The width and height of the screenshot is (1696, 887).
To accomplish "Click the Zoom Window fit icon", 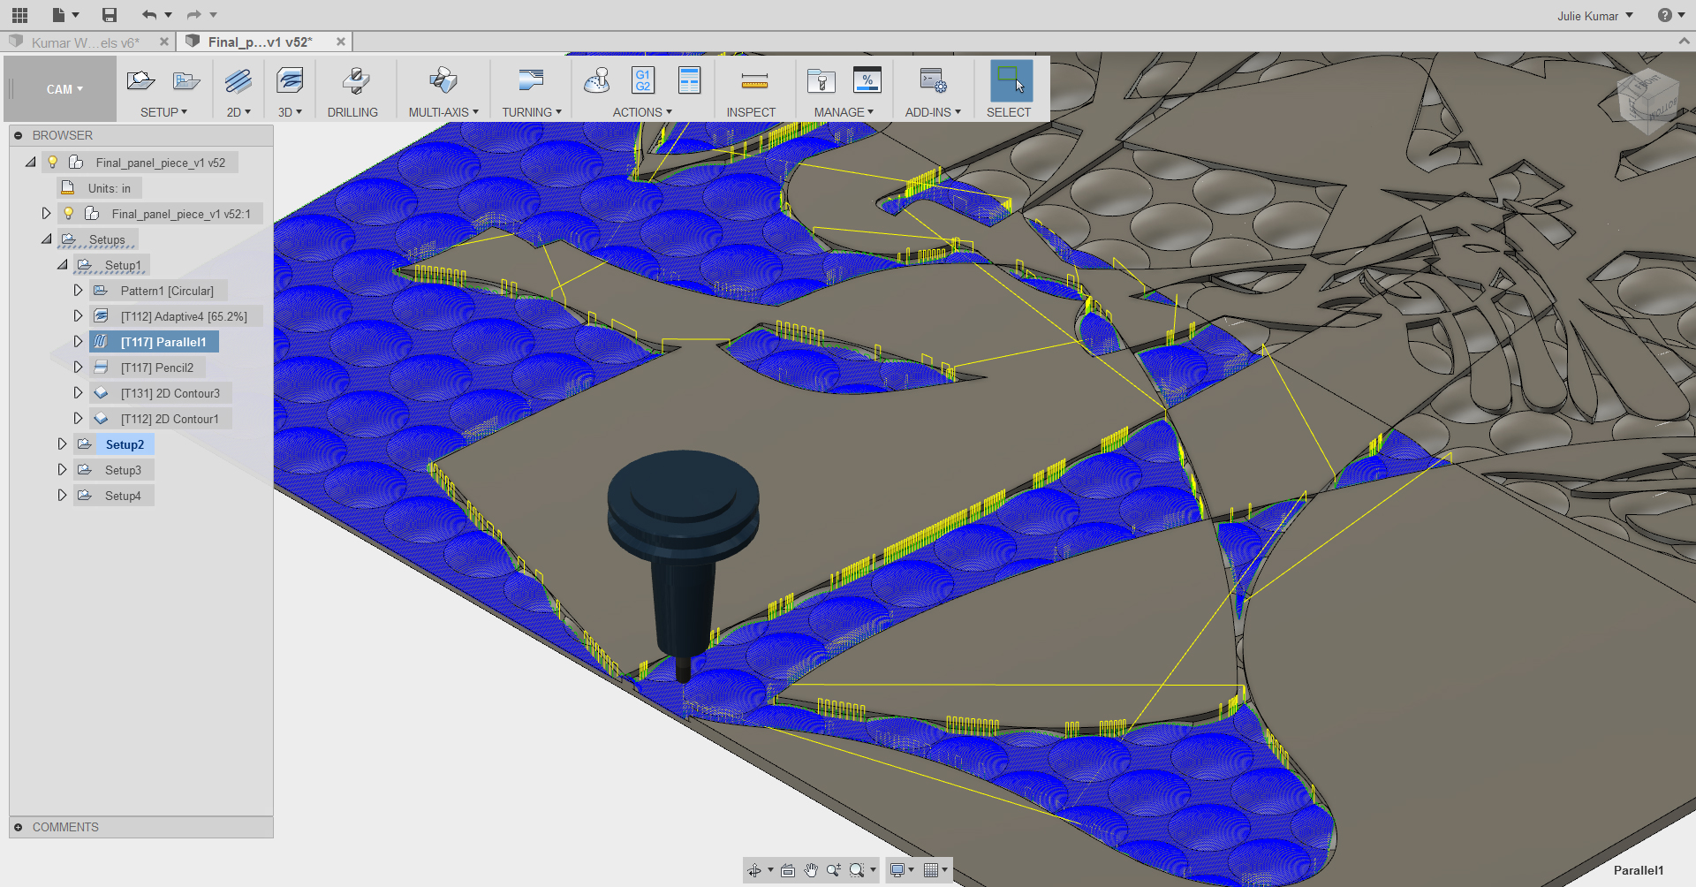I will click(857, 870).
